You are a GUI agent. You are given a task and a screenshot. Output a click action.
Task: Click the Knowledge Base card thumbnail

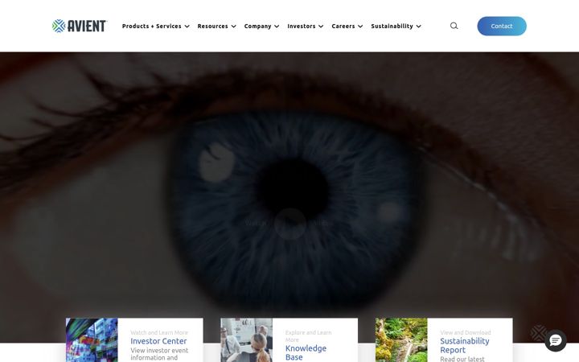click(246, 340)
